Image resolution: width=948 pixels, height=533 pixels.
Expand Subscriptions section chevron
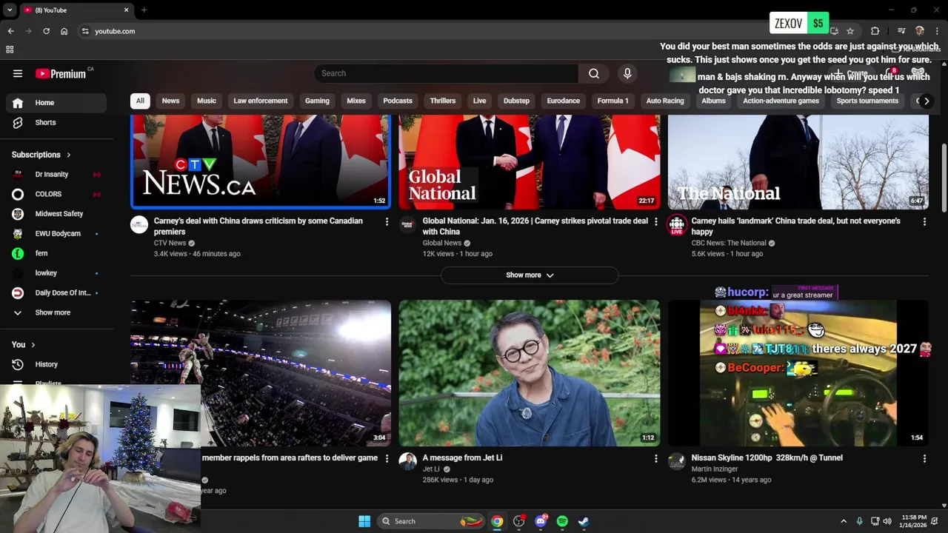pyautogui.click(x=68, y=155)
